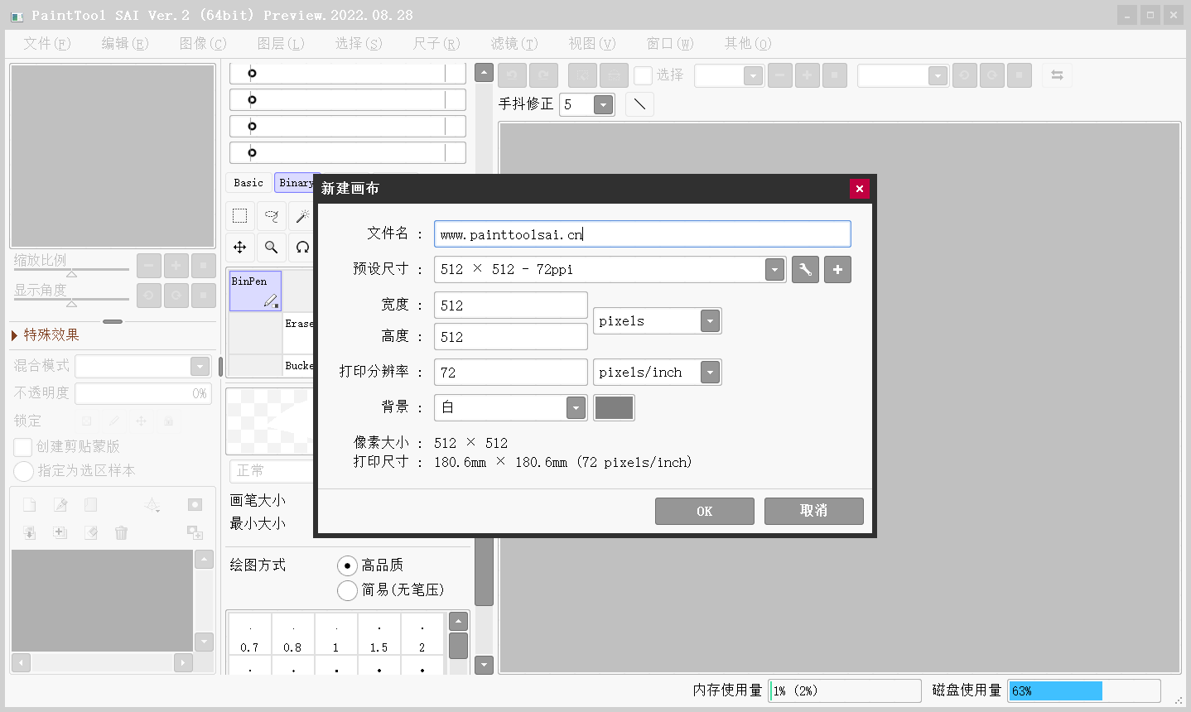Click the new layer icon
Viewport: 1191px width, 712px height.
click(x=29, y=504)
